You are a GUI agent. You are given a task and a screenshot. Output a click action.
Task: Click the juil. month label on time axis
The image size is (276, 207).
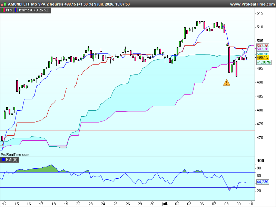pyautogui.click(x=165, y=204)
